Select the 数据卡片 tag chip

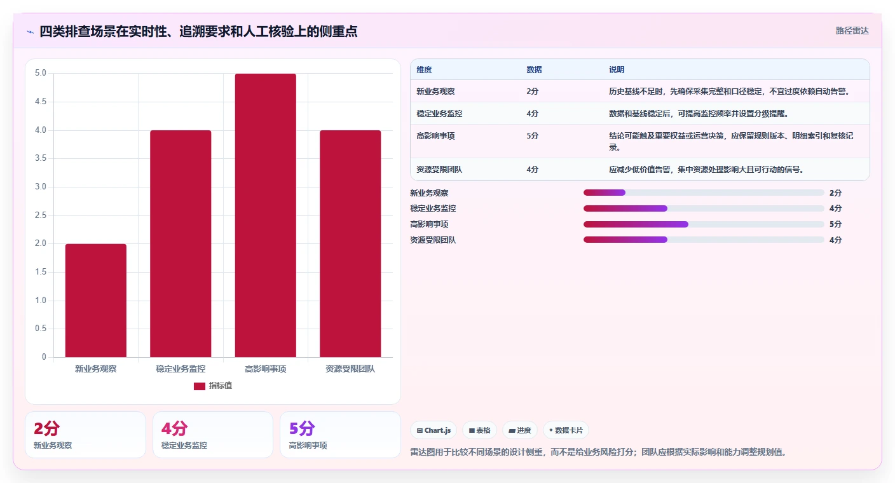point(566,430)
